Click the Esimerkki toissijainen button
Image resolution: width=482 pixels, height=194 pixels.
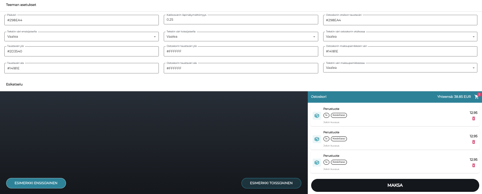coord(271,183)
